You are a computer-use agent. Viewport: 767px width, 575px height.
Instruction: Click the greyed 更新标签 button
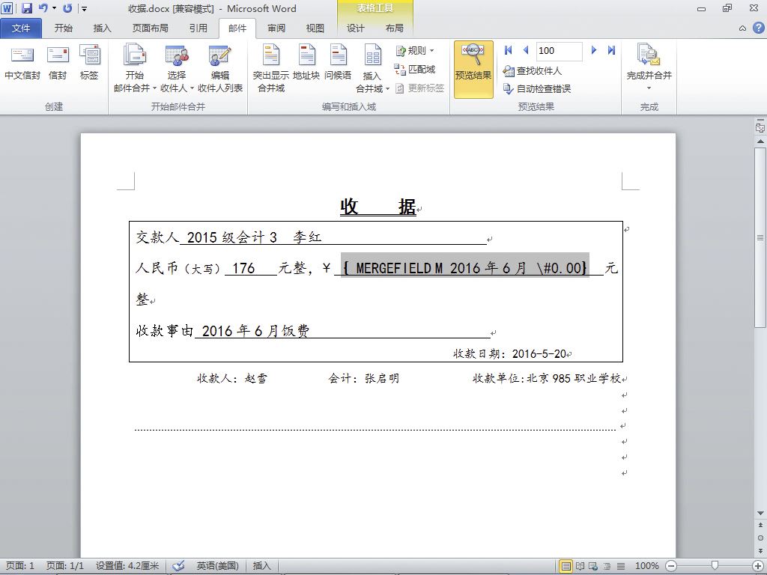point(419,88)
